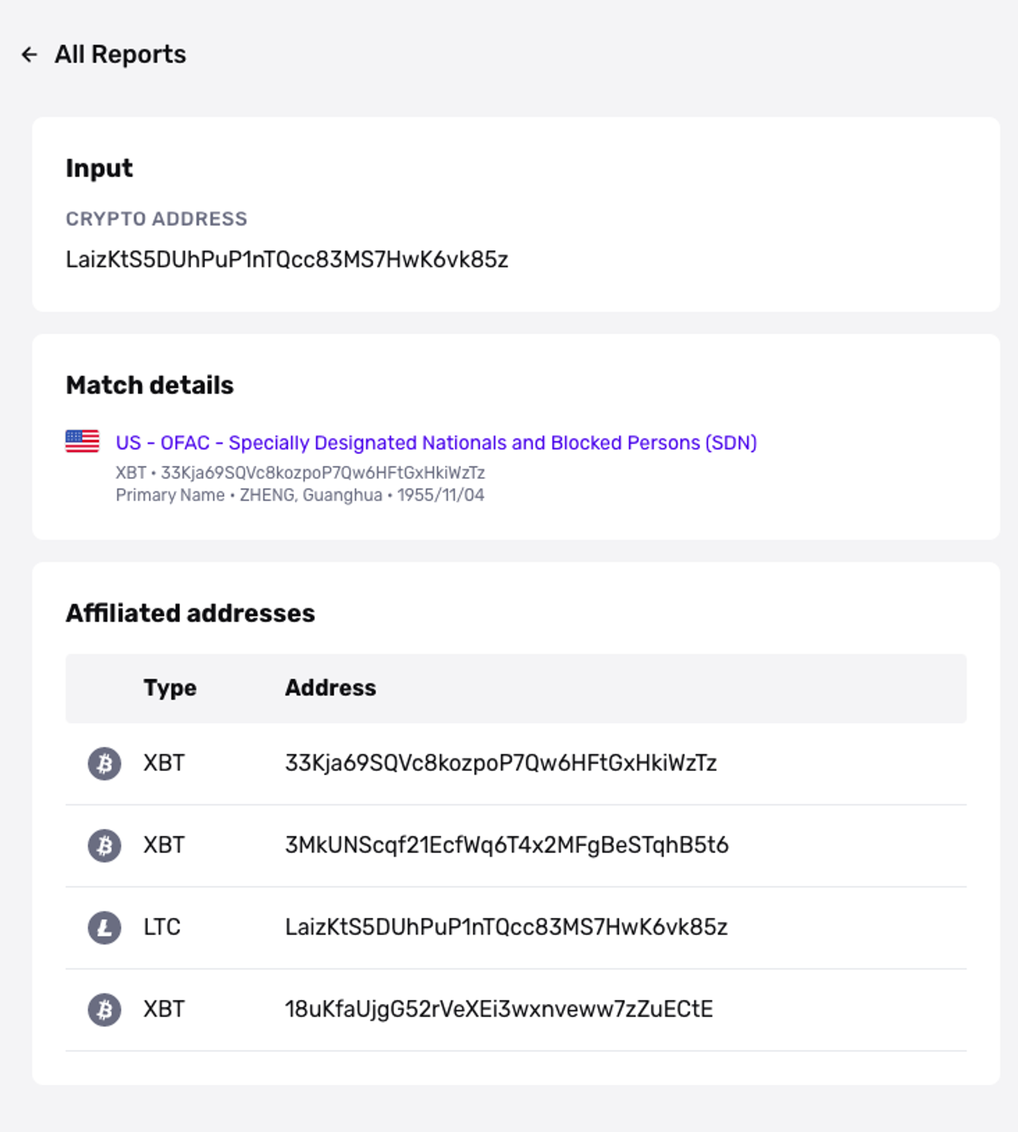Click the Bitcoin icon for address 3MkUNScqf21...
Screen dimensions: 1018x1132
pyautogui.click(x=104, y=845)
